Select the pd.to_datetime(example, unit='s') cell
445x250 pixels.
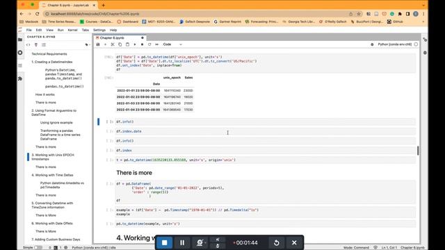(x=265, y=224)
